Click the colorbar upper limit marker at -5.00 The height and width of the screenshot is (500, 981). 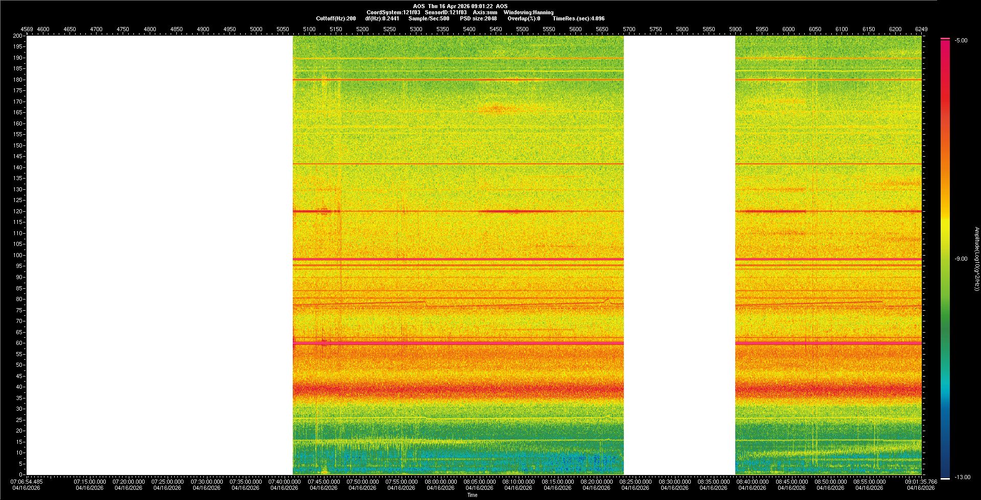pos(945,39)
